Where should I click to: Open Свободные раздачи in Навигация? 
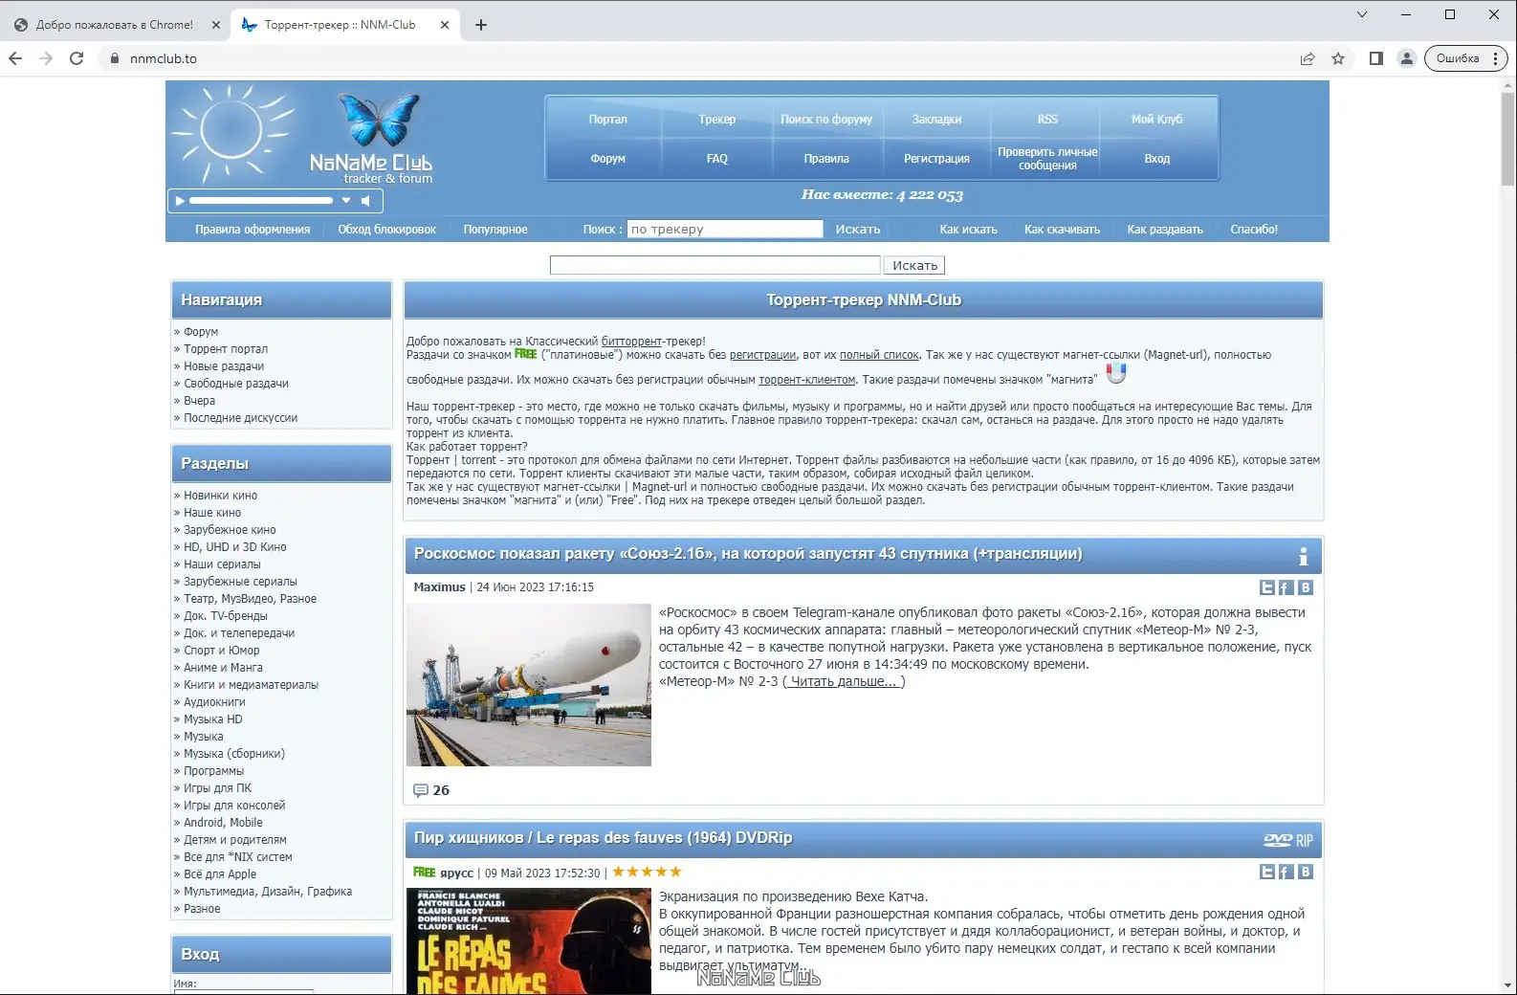click(x=236, y=384)
